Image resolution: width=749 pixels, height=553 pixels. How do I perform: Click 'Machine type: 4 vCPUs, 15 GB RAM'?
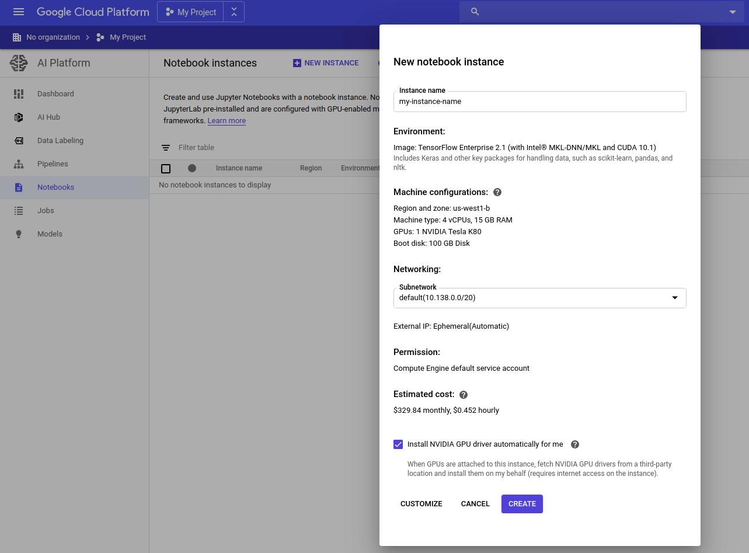point(453,220)
